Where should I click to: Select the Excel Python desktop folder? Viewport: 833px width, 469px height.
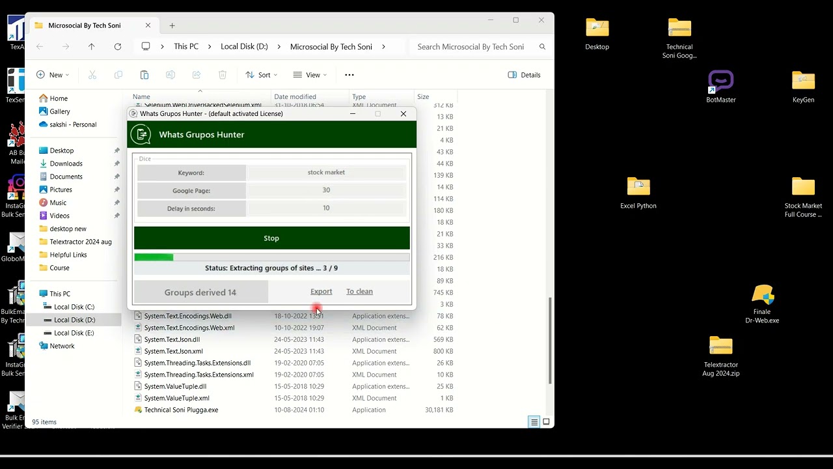[638, 193]
